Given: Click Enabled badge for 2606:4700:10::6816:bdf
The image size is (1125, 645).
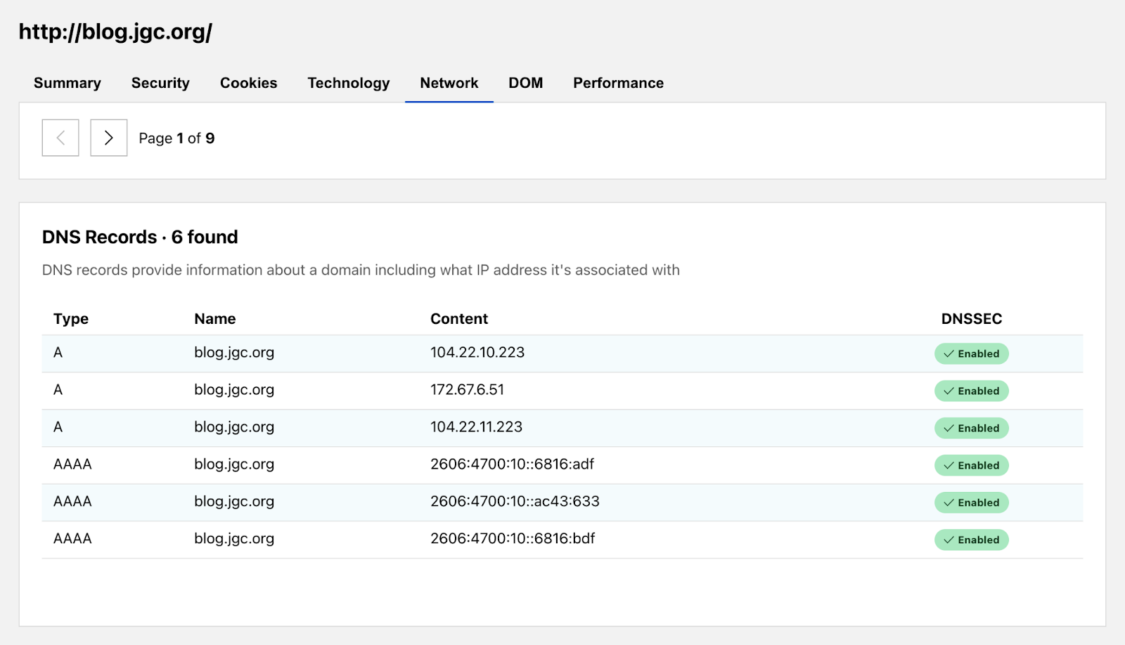Looking at the screenshot, I should (x=971, y=540).
